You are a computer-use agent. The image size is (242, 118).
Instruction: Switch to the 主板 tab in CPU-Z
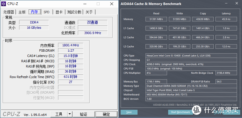[22, 12]
